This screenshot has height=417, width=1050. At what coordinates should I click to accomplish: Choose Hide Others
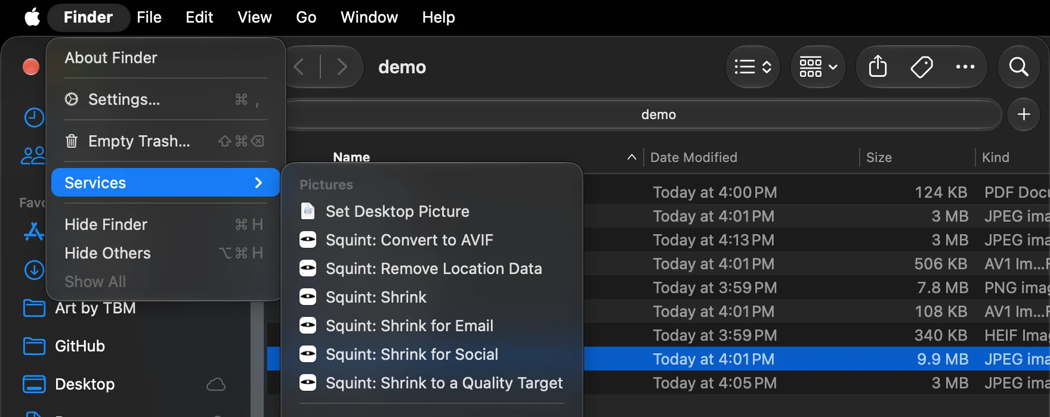[165, 253]
